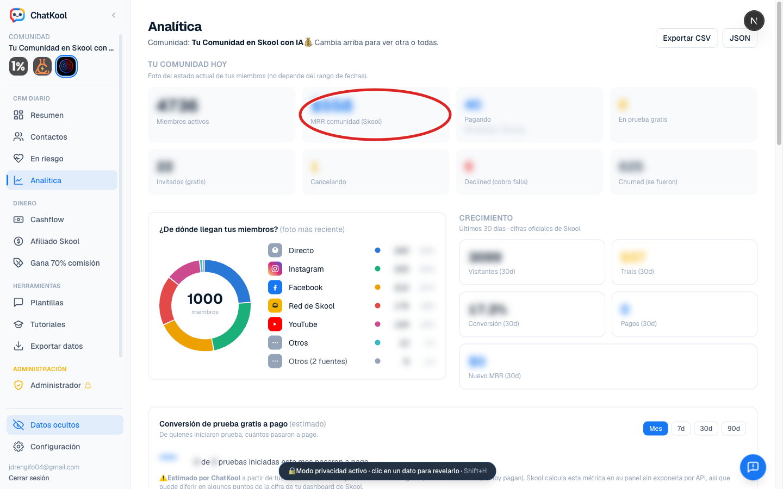Image resolution: width=783 pixels, height=489 pixels.
Task: Switch conversion range to 7d
Action: click(681, 429)
